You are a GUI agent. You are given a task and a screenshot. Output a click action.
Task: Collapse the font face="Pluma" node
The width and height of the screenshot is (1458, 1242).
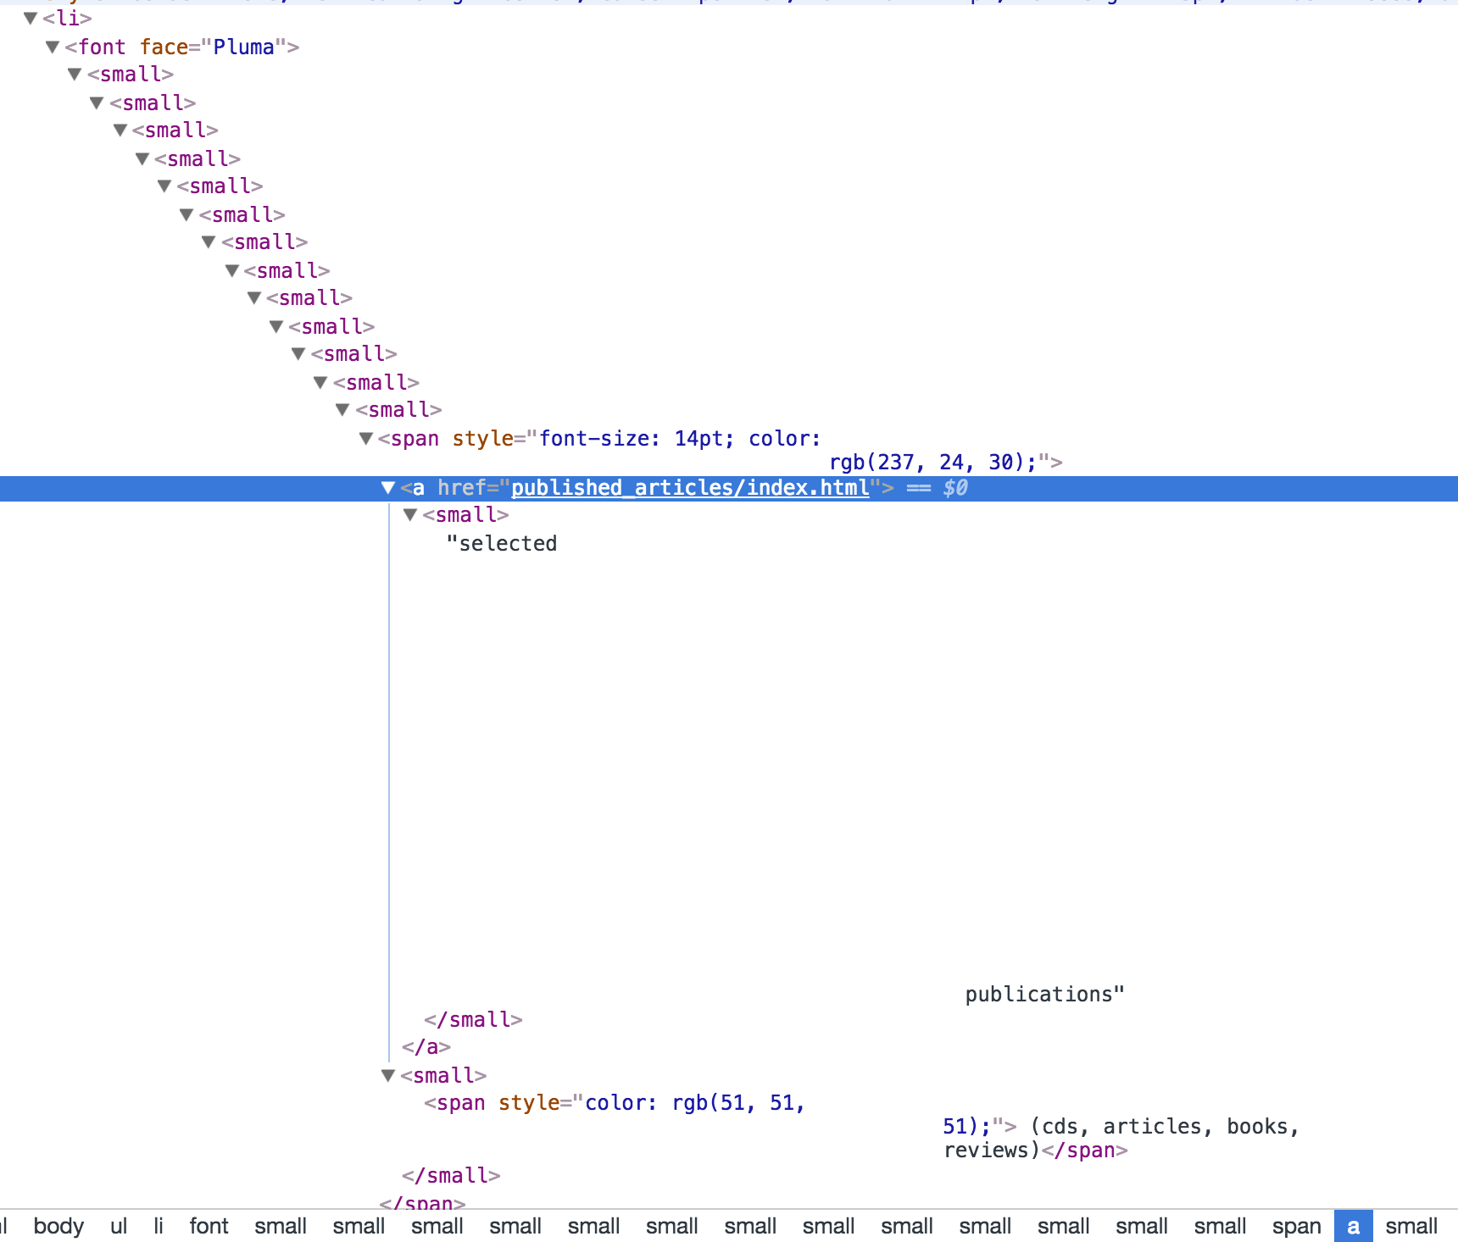(x=53, y=47)
